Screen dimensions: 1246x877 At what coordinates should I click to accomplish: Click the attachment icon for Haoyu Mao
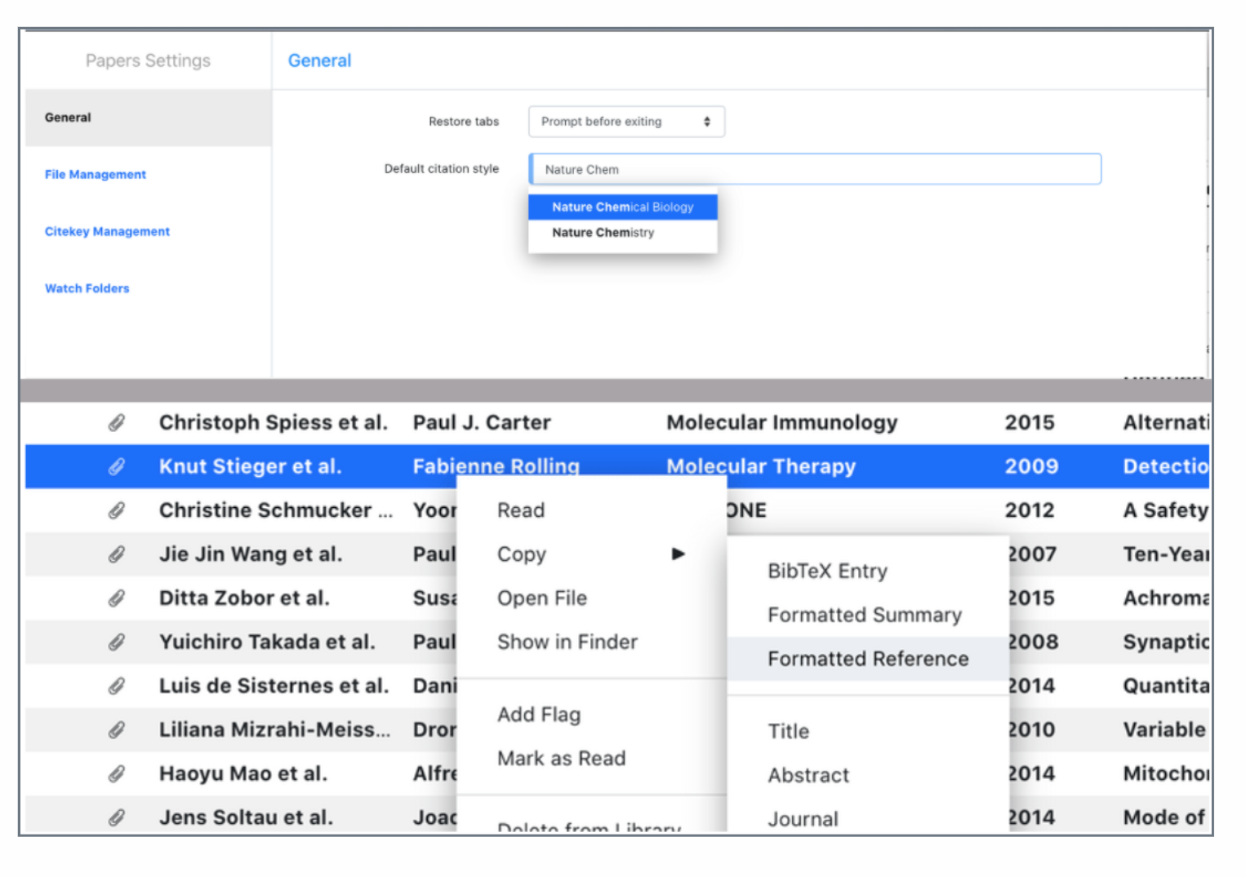point(117,773)
